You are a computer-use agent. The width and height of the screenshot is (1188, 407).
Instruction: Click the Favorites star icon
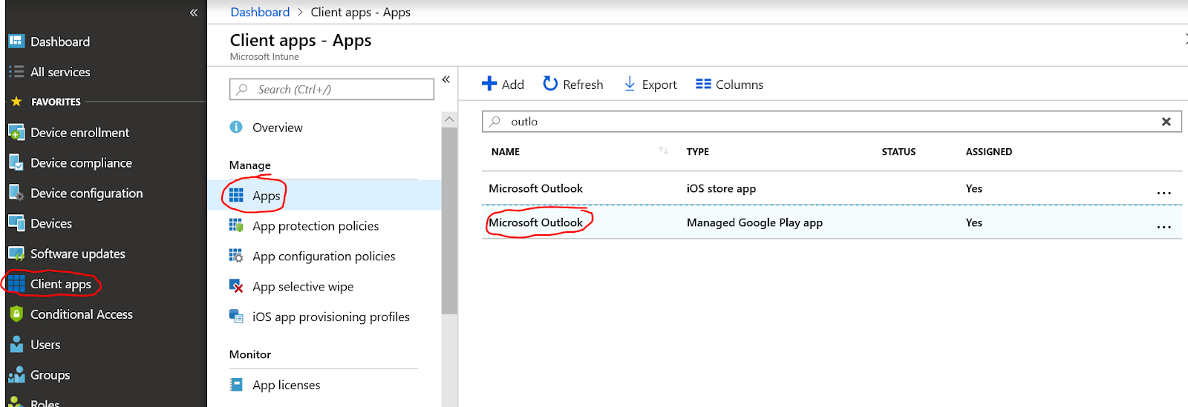16,102
